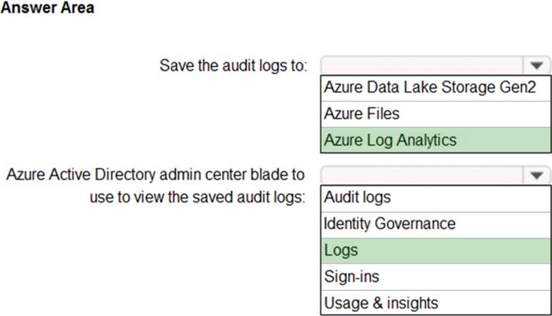
Task: Click the 'Azure Active Directory admin center blade to' text
Action: pos(156,175)
